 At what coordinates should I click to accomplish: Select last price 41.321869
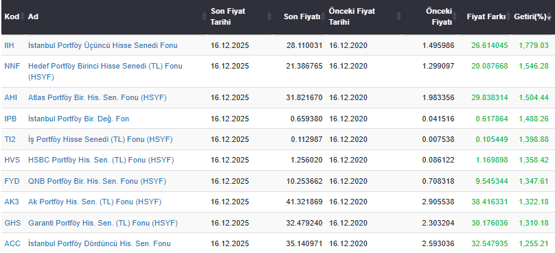(304, 202)
